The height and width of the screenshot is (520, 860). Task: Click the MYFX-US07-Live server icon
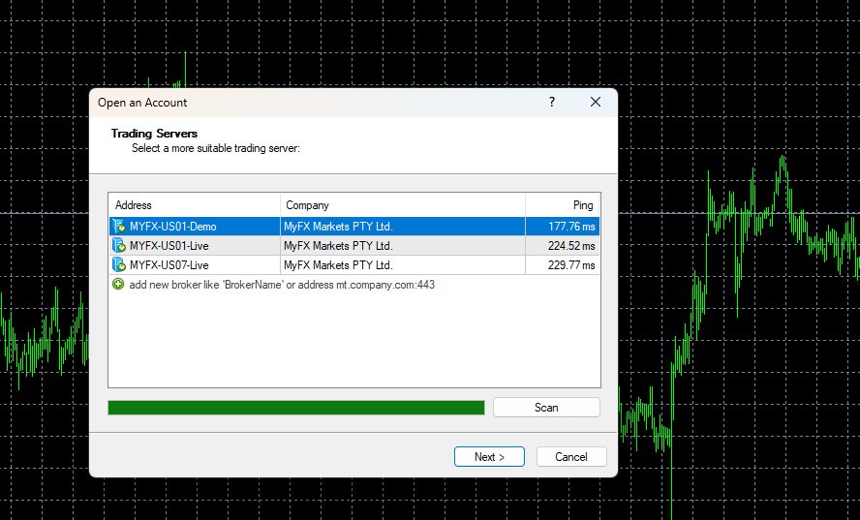[119, 265]
